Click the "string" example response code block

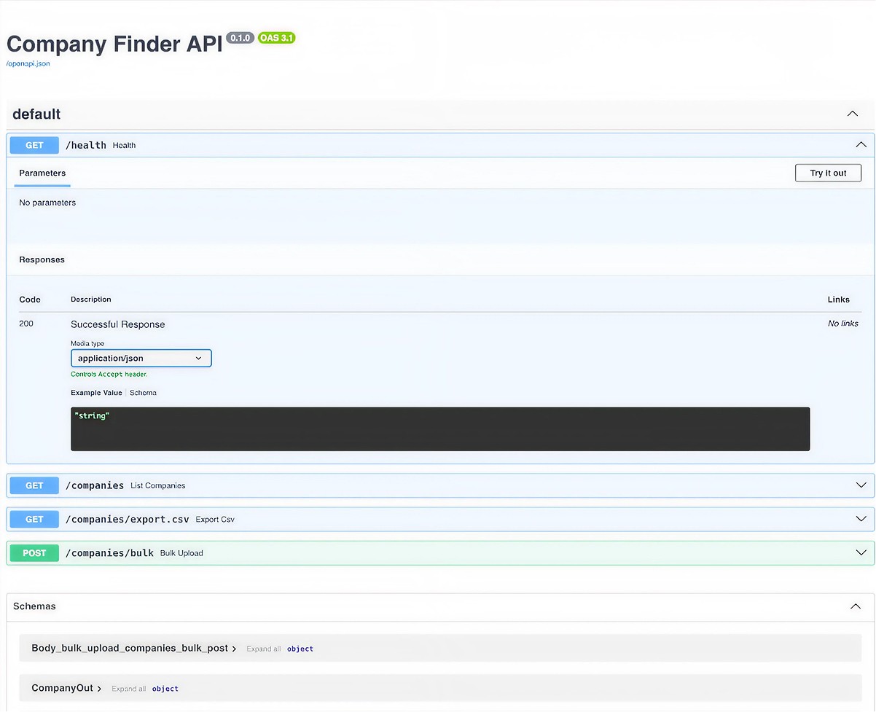[x=439, y=429]
